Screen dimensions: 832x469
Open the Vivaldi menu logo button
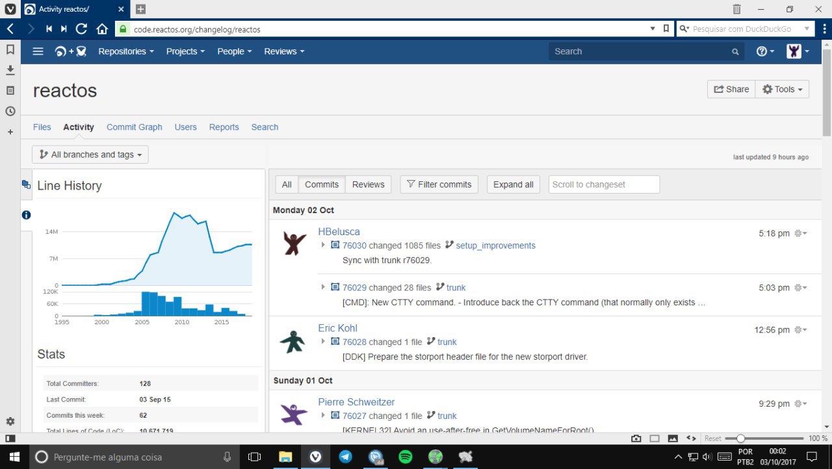click(10, 9)
